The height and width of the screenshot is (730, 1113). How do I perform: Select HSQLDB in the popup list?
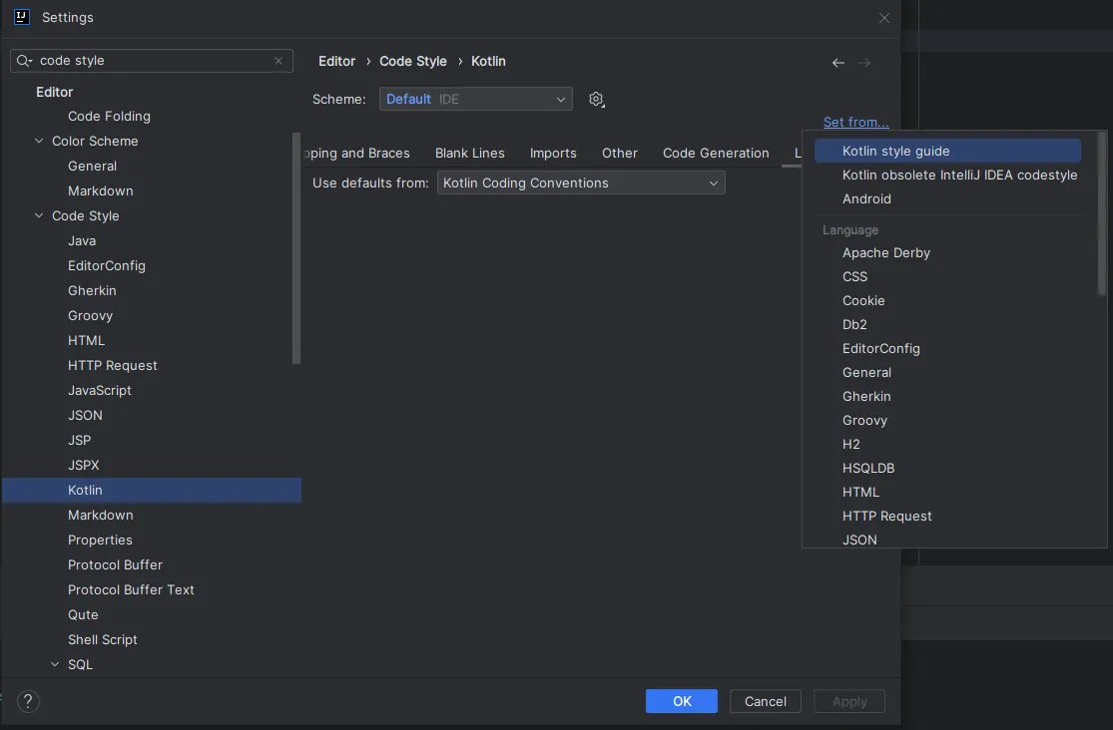[947, 469]
